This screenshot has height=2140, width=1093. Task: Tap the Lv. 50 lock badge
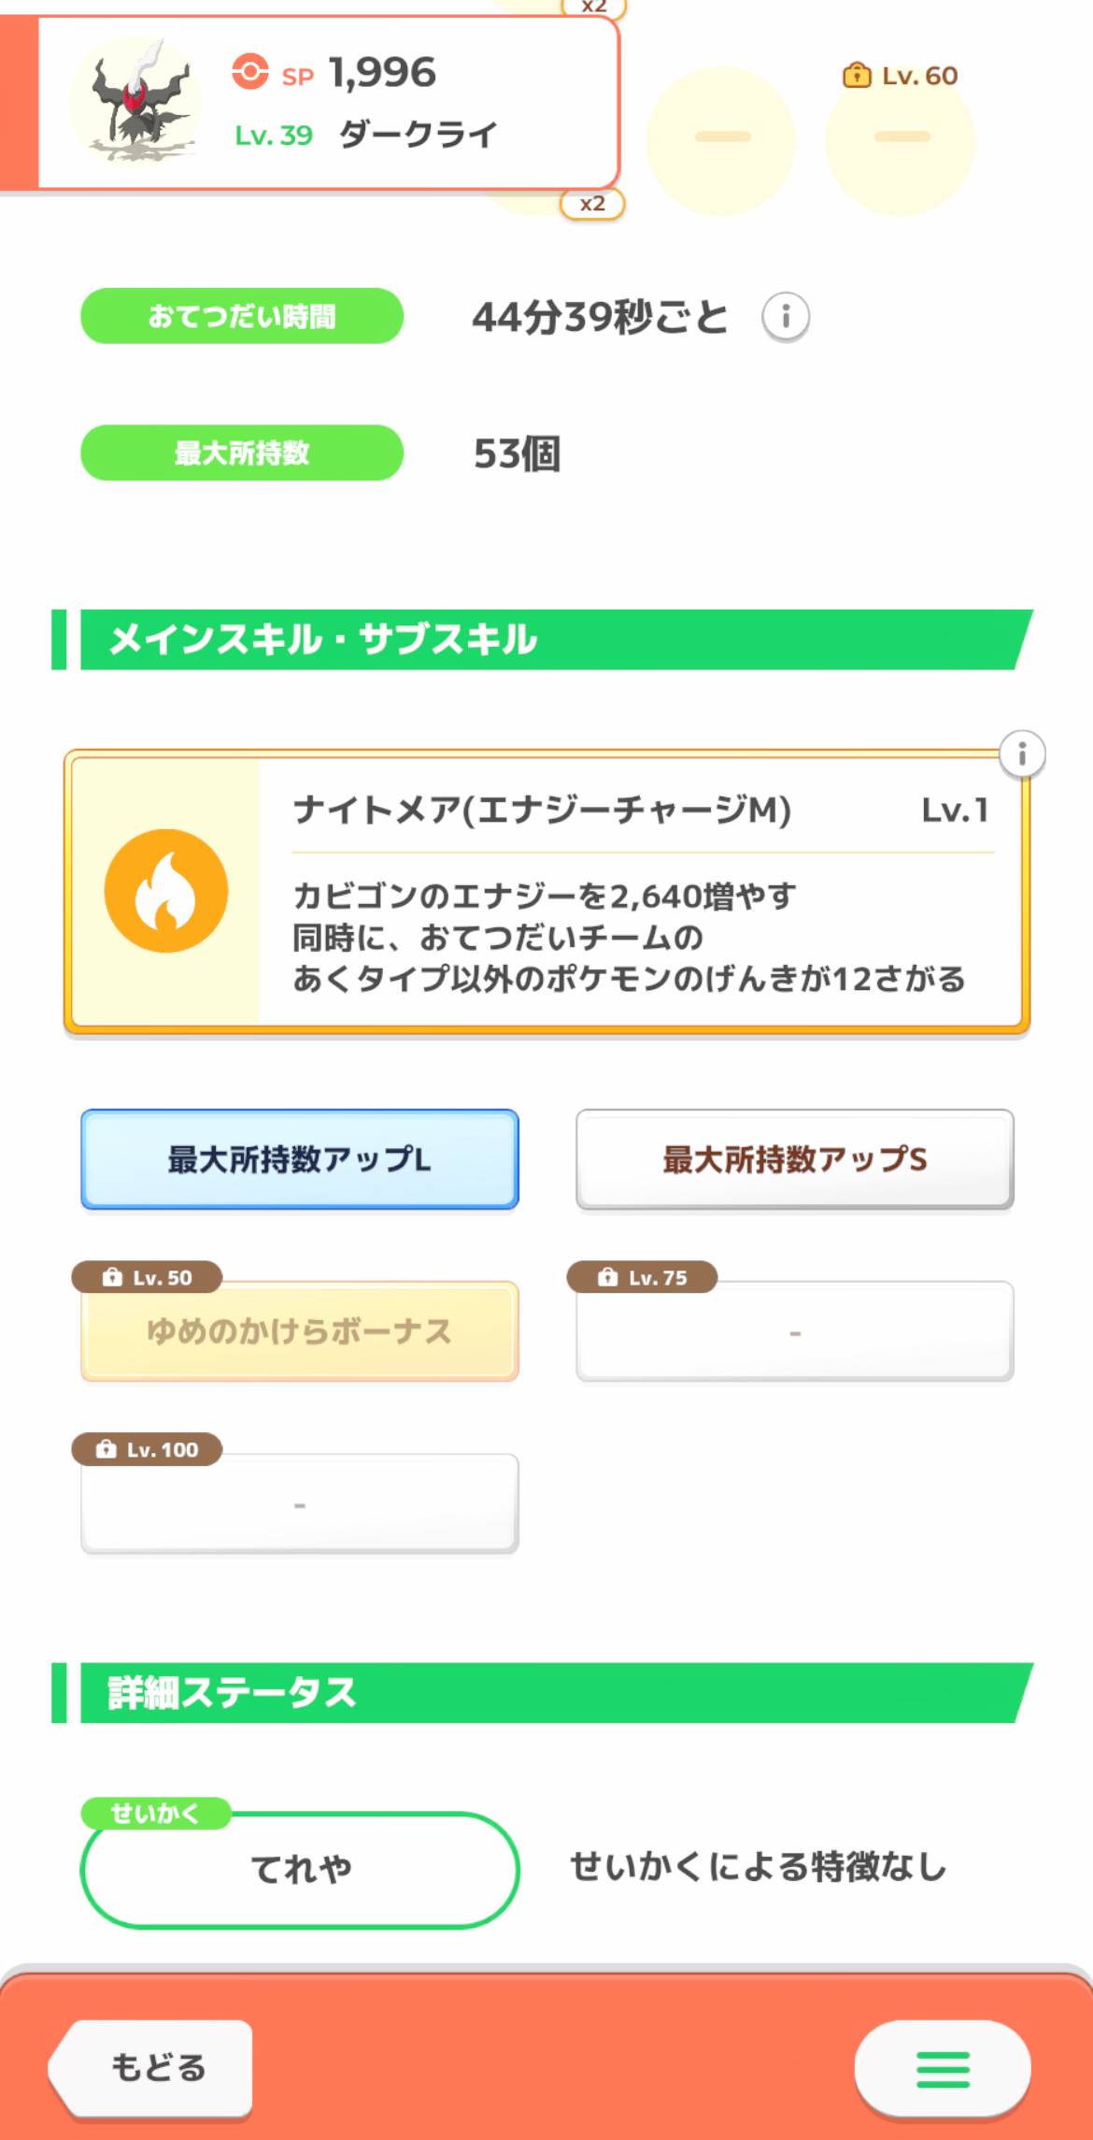point(148,1277)
